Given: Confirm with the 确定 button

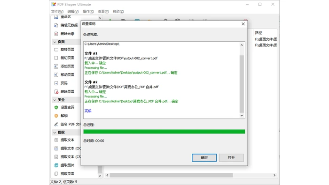Looking at the screenshot, I should pyautogui.click(x=204, y=158).
